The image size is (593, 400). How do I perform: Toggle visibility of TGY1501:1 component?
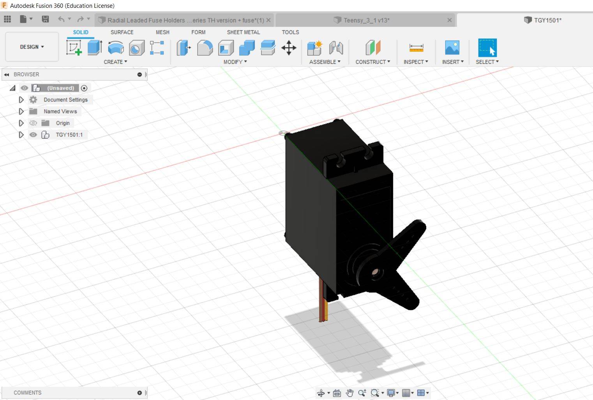click(33, 135)
